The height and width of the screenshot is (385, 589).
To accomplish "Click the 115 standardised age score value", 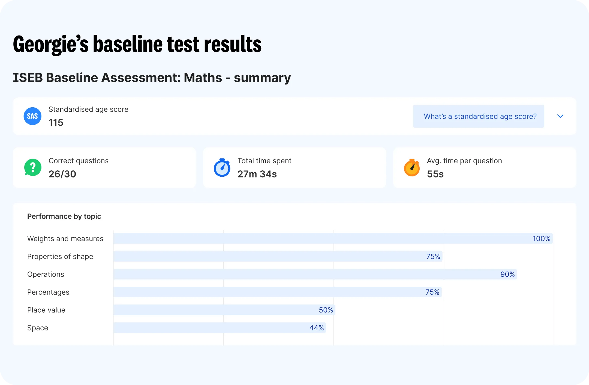I will point(56,123).
